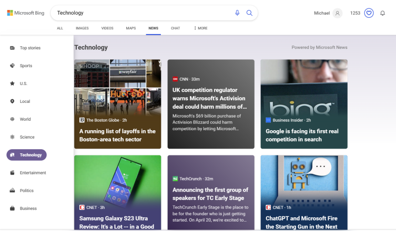Screen dimensions: 396x231
Task: Click the Local pin icon
Action: pos(12,101)
